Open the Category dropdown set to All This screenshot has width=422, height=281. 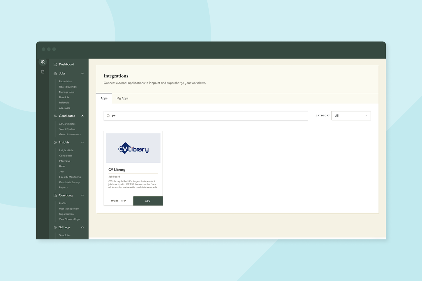[351, 116]
